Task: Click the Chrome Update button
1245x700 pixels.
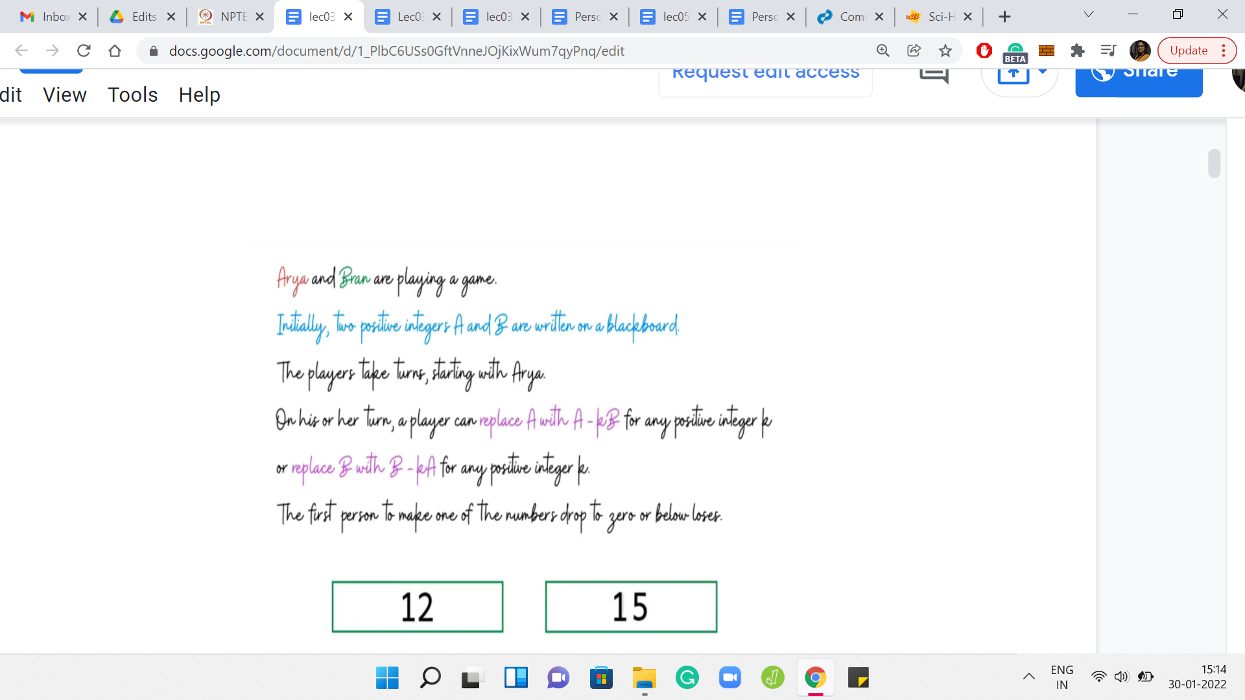Action: [1189, 51]
